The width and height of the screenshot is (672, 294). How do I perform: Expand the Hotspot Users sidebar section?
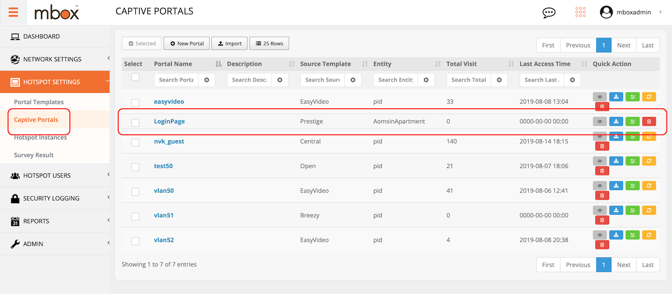pos(55,175)
